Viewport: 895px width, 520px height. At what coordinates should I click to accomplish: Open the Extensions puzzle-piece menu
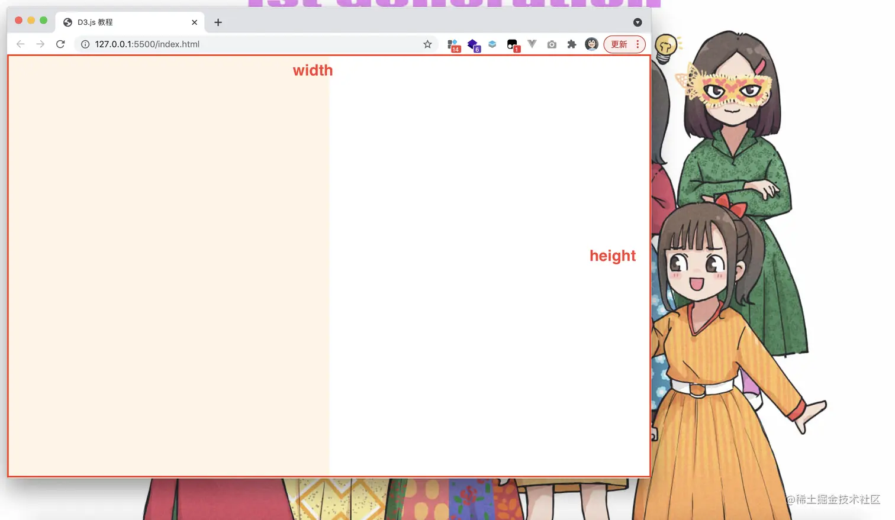pyautogui.click(x=572, y=44)
